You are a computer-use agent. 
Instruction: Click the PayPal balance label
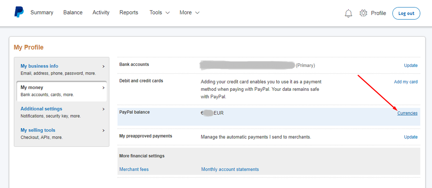point(134,112)
